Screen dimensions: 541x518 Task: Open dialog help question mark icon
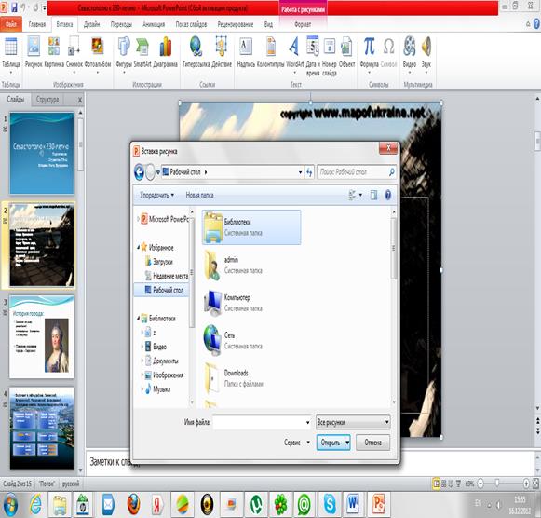pyautogui.click(x=387, y=195)
